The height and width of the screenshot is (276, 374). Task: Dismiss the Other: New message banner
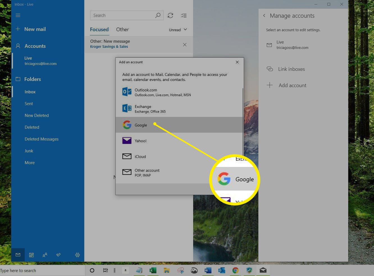[x=185, y=45]
